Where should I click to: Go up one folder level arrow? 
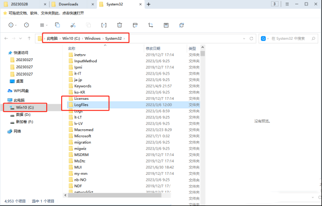[x=29, y=39]
